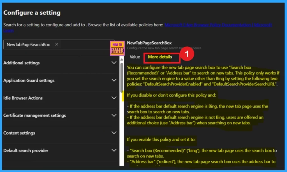This screenshot has width=287, height=172.
Task: Expand Idle Browser Actions chevron
Action: [x=114, y=98]
